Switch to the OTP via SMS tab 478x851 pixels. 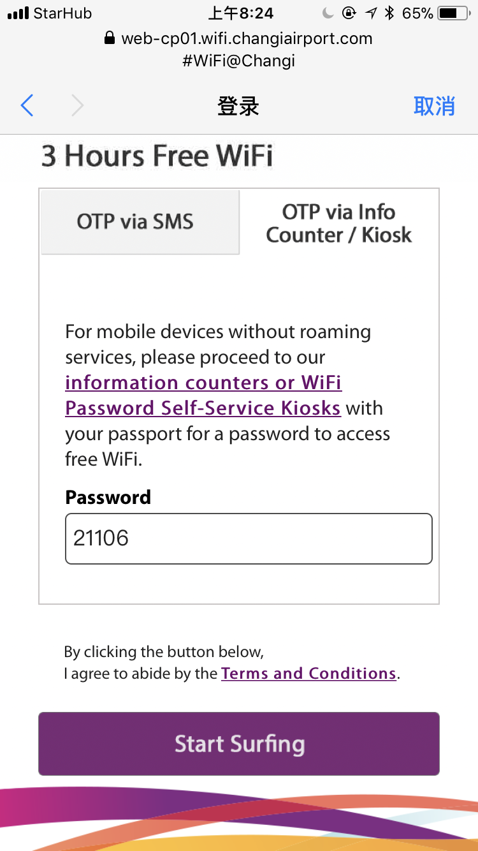[139, 222]
